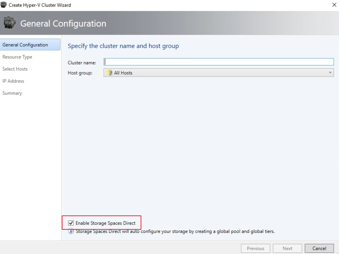Viewport: 339px width, 254px height.
Task: Click the server icon beside General Configuration header
Action: point(9,23)
